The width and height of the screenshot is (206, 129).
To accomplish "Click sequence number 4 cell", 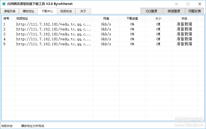I will point(4,39).
